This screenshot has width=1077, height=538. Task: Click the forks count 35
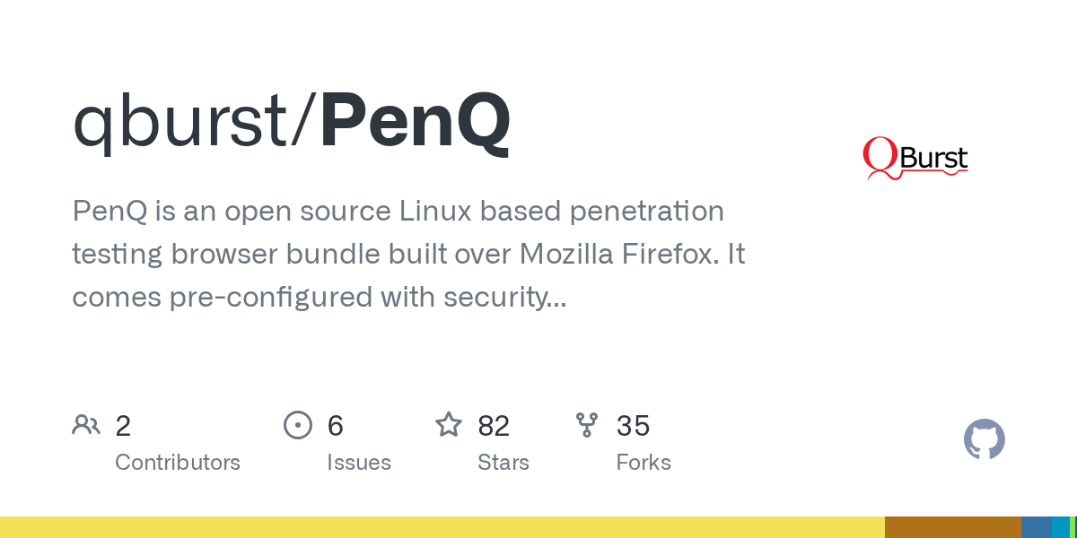coord(633,426)
